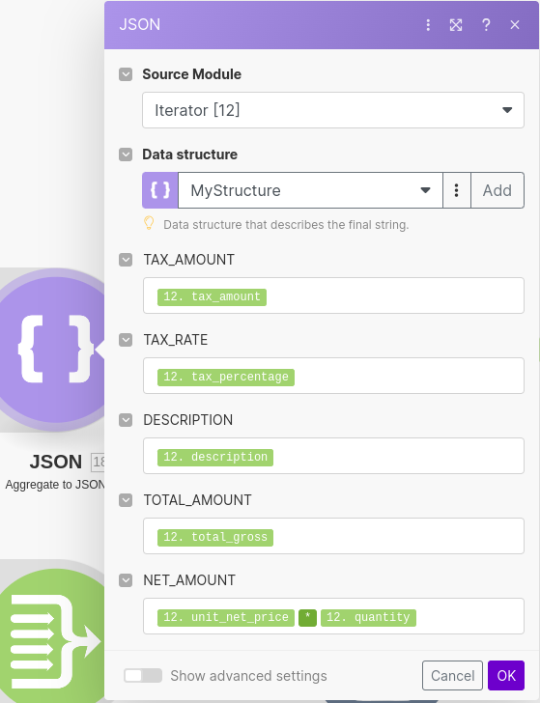The image size is (540, 703).
Task: Click inside the DESCRIPTION input field
Action: coord(333,456)
